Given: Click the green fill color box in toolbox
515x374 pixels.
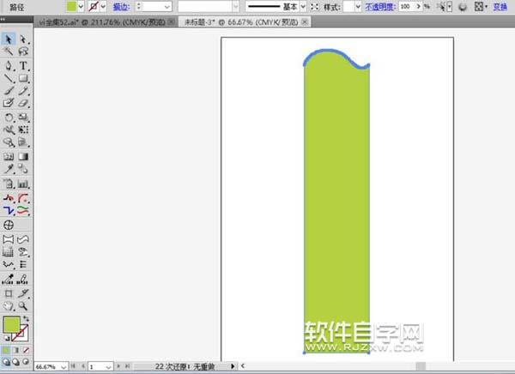Looking at the screenshot, I should tap(11, 324).
